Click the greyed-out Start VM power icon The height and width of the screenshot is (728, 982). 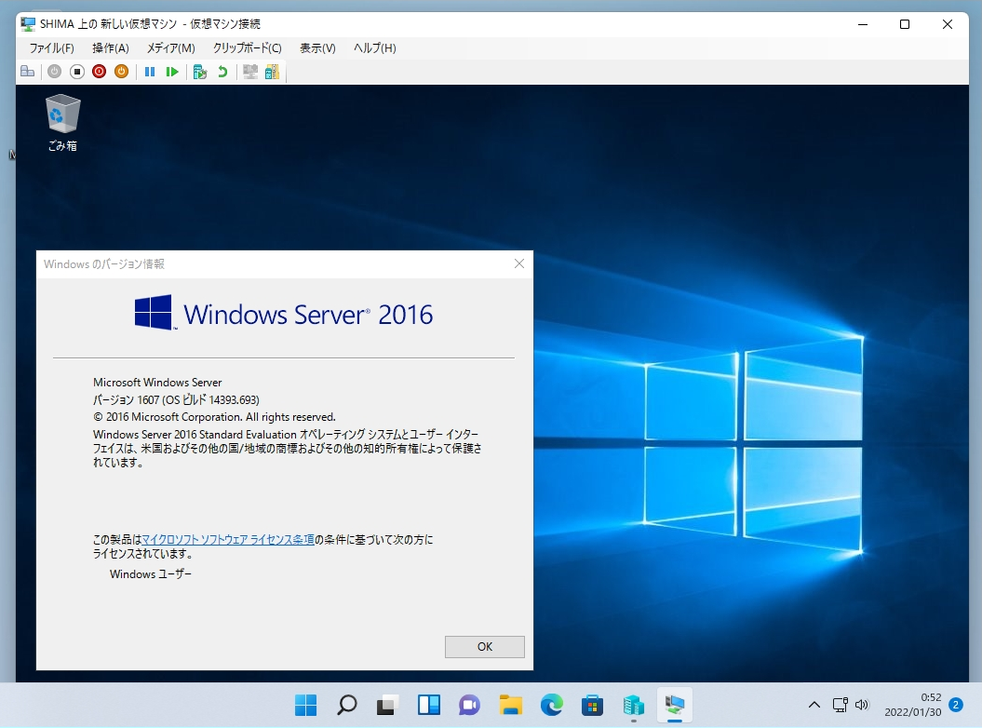(x=55, y=72)
